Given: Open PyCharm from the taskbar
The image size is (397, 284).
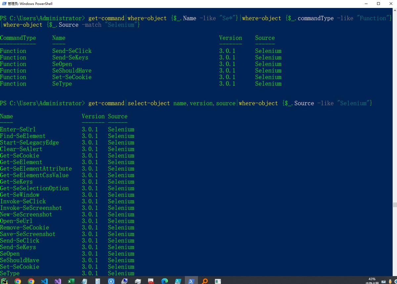Looking at the screenshot, I should tap(4, 281).
